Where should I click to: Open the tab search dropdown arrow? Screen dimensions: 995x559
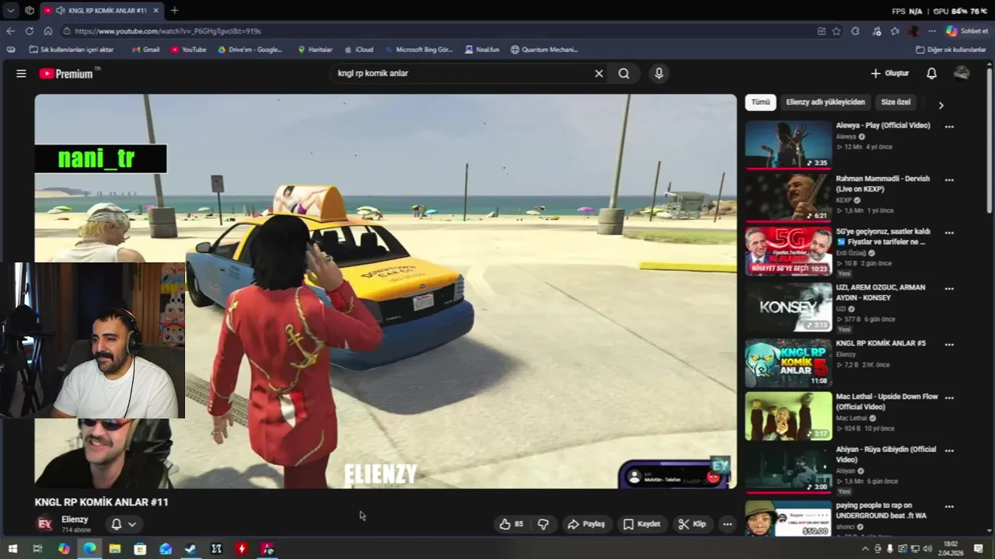(x=10, y=10)
